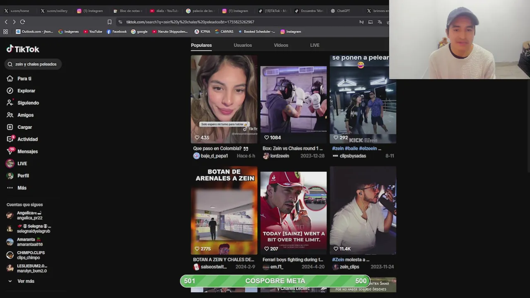
Task: Open the video thumbnail with 11.4K likes
Action: coord(363,210)
